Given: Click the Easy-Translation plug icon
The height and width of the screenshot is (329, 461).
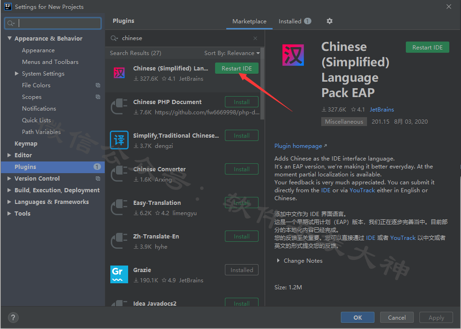Looking at the screenshot, I should click(x=119, y=207).
